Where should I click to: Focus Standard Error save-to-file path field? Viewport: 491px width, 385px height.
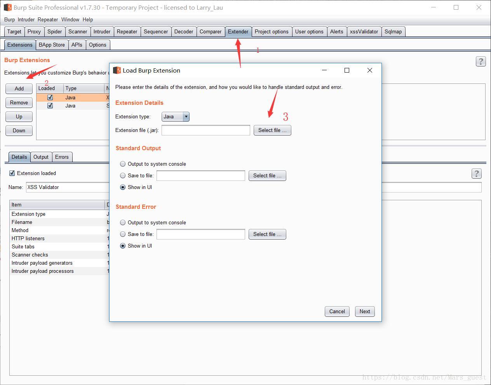(x=201, y=234)
